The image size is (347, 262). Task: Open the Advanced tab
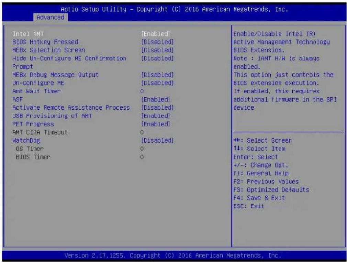[x=51, y=17]
